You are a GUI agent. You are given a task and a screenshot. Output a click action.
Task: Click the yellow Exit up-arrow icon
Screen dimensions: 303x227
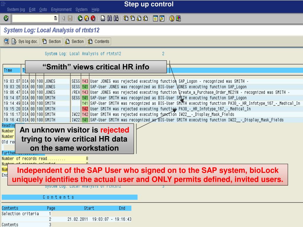click(87, 18)
